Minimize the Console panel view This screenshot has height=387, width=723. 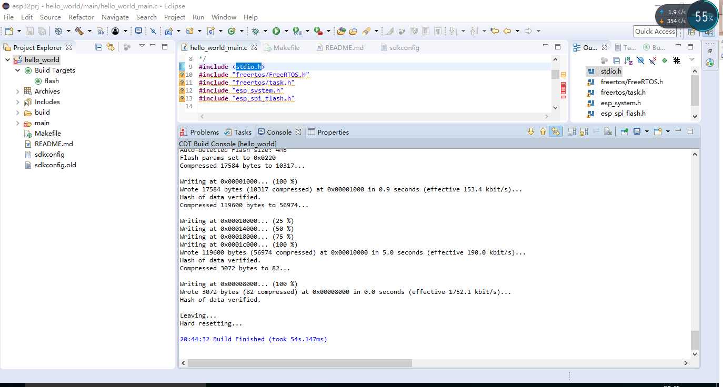tap(679, 130)
